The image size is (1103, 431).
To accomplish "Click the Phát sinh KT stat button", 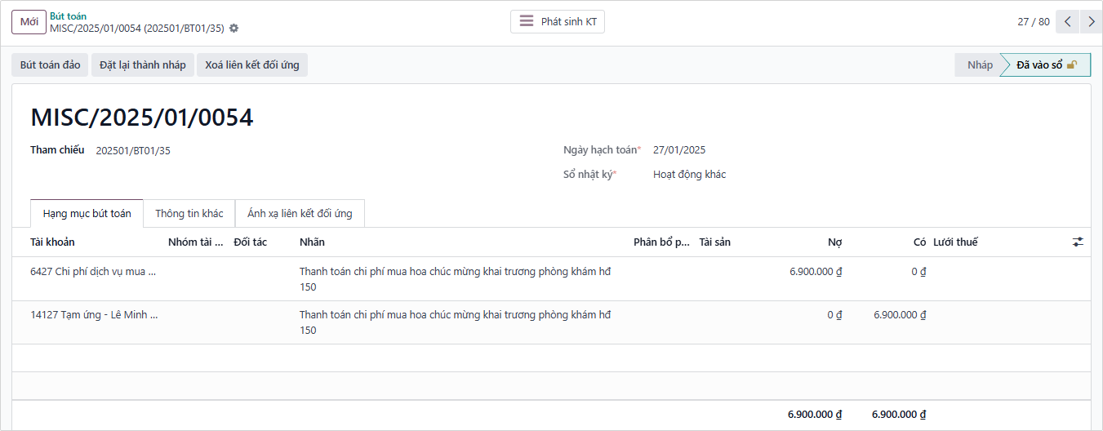I will 558,22.
